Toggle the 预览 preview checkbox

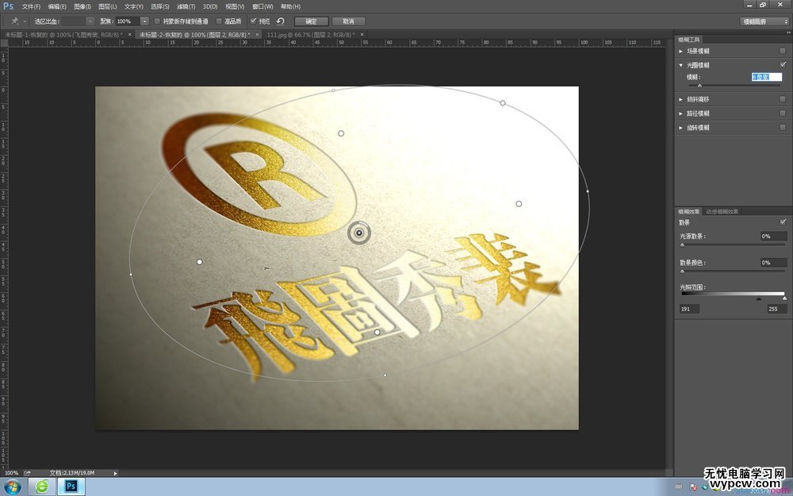[252, 21]
